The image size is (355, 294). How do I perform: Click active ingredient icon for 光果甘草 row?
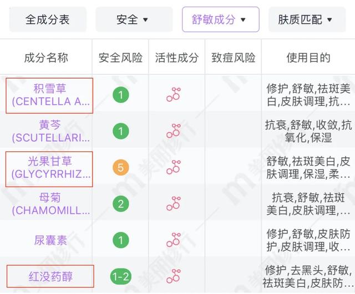[174, 167]
